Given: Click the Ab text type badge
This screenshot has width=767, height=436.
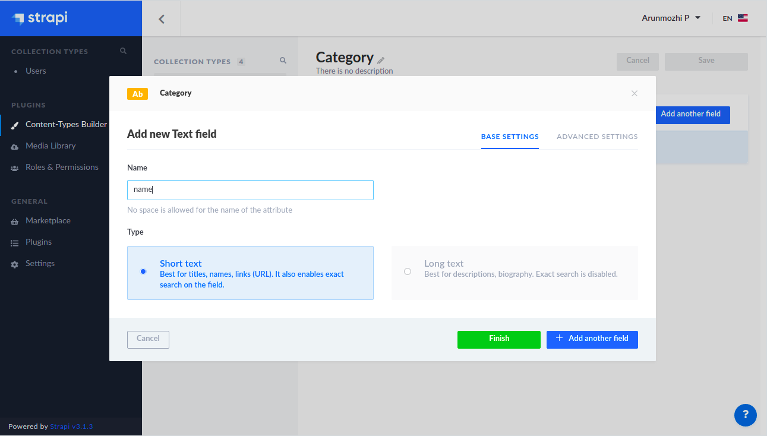Looking at the screenshot, I should tap(137, 94).
